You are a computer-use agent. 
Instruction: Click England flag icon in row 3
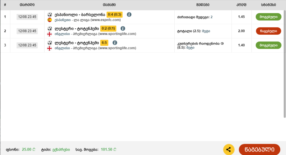pos(49,48)
